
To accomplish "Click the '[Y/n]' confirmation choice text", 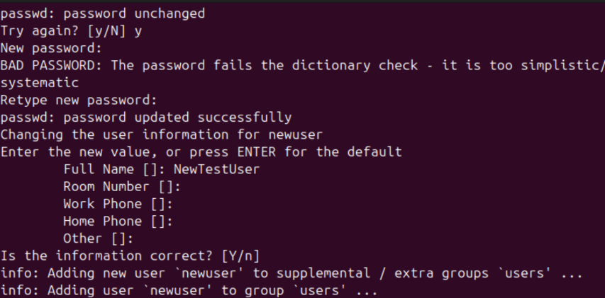I will click(x=240, y=256).
